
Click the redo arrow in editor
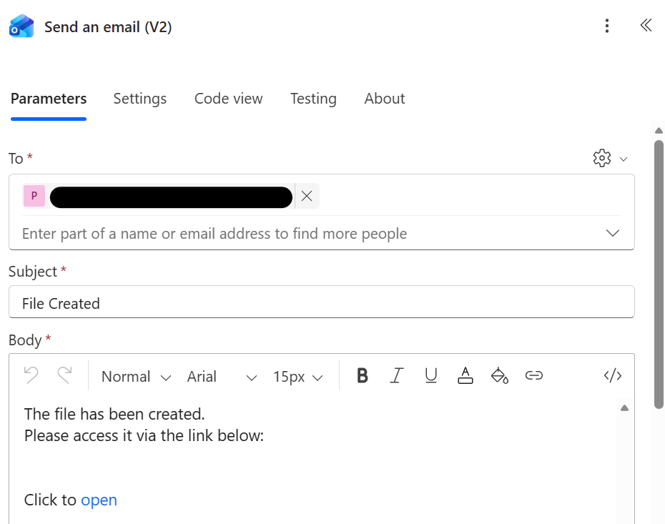[x=65, y=375]
